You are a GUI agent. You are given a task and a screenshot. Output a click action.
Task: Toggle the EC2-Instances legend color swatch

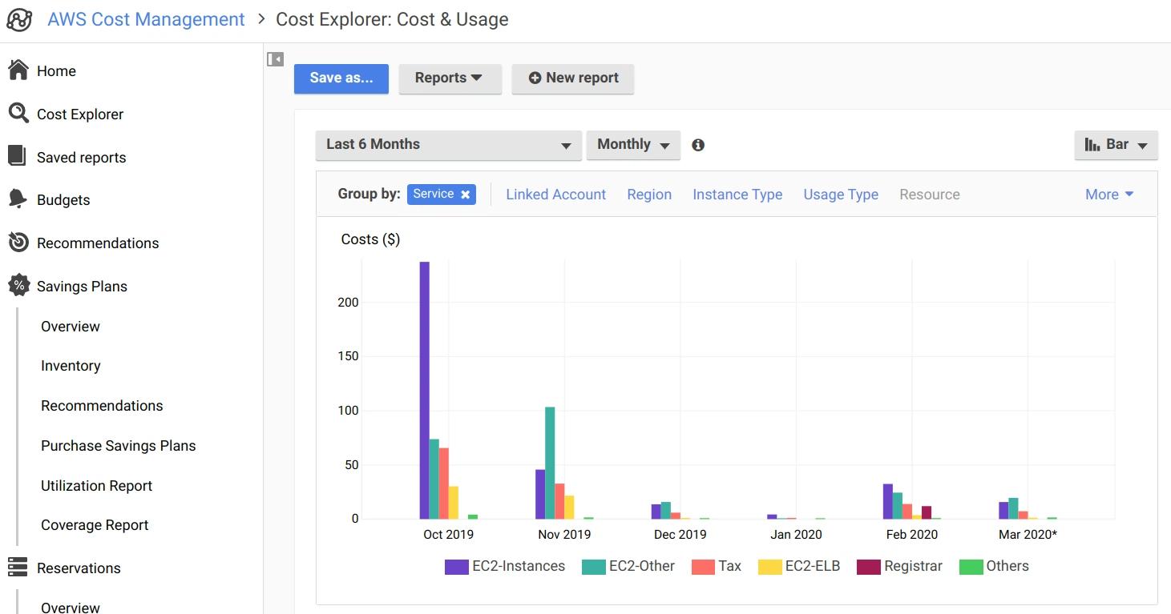click(456, 567)
